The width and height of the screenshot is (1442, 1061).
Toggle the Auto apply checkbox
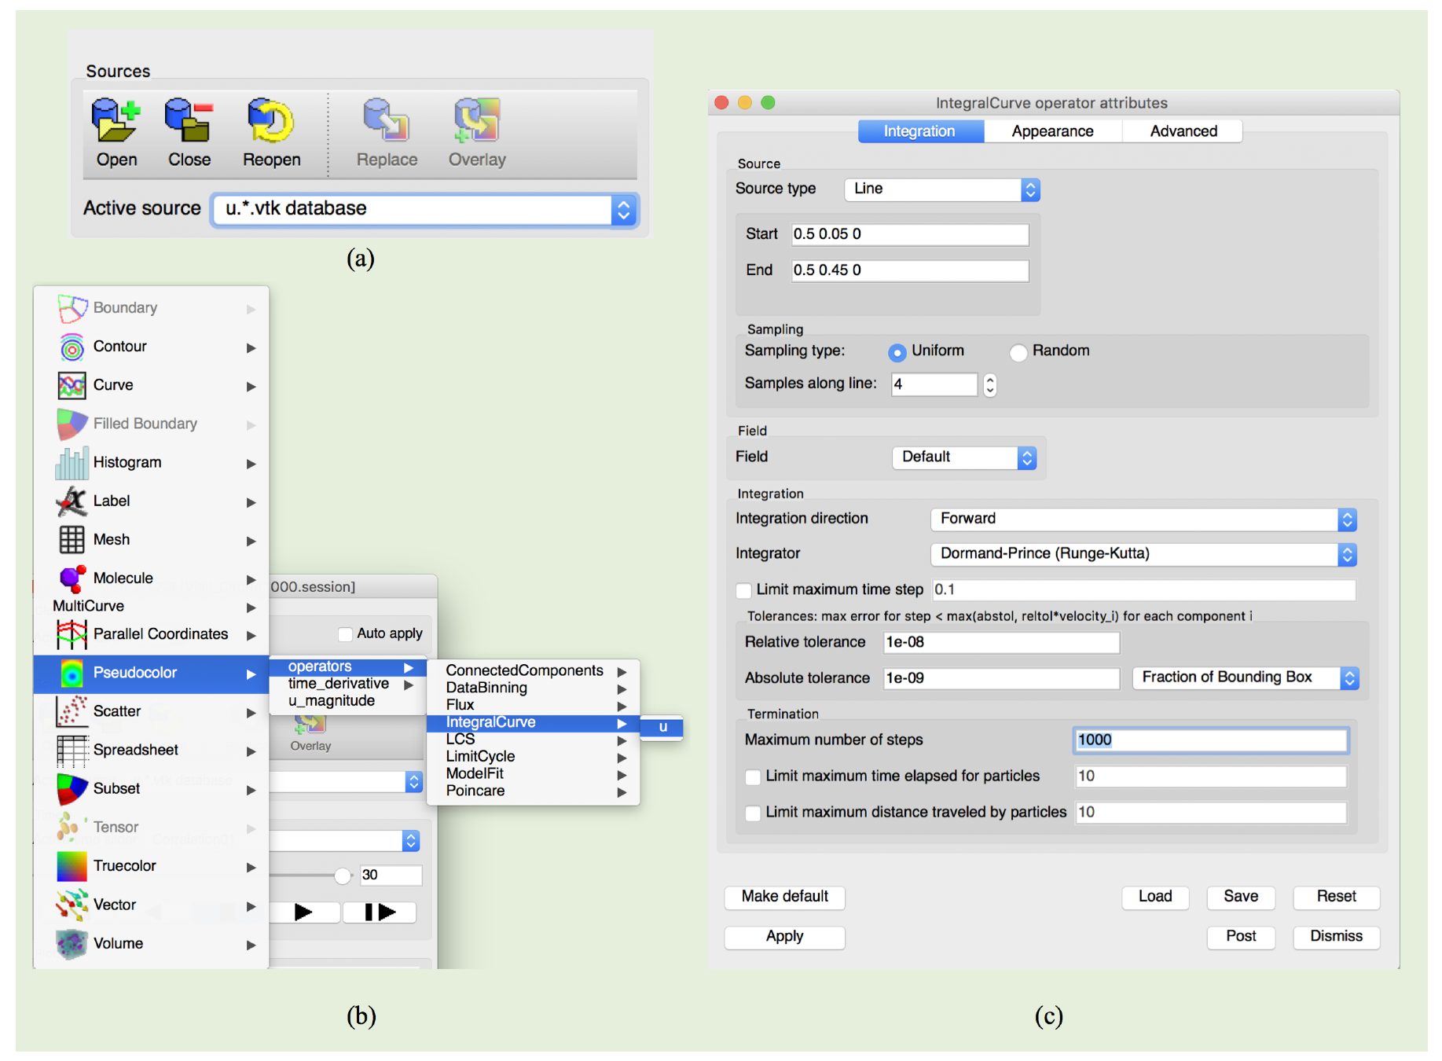tap(345, 633)
